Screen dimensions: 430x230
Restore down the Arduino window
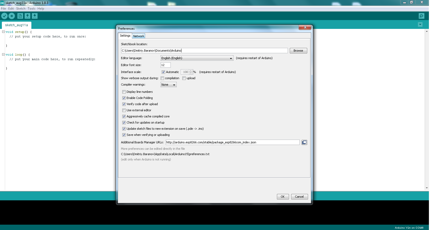412,2
